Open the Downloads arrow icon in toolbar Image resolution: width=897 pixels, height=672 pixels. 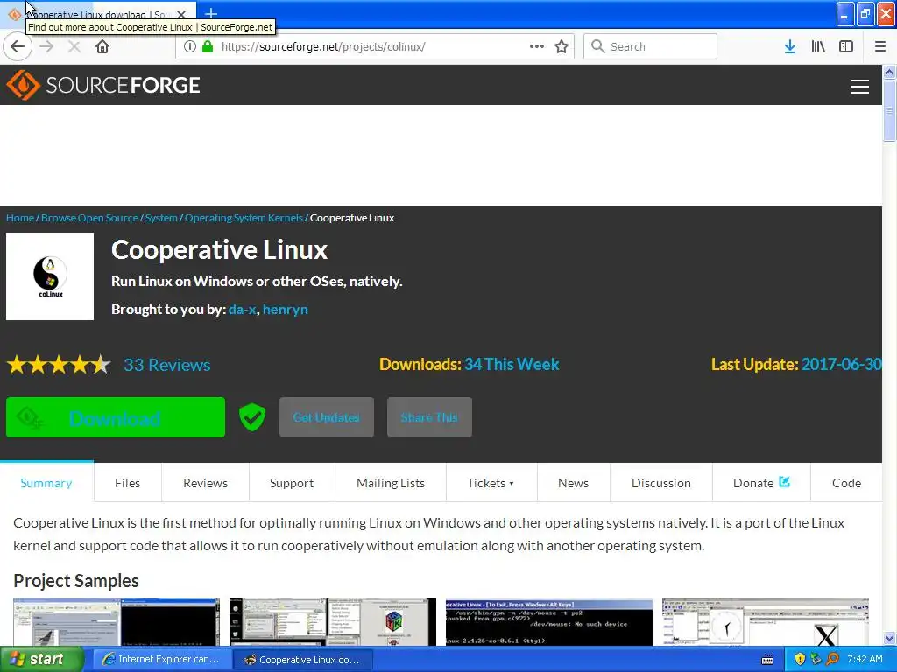click(x=789, y=47)
